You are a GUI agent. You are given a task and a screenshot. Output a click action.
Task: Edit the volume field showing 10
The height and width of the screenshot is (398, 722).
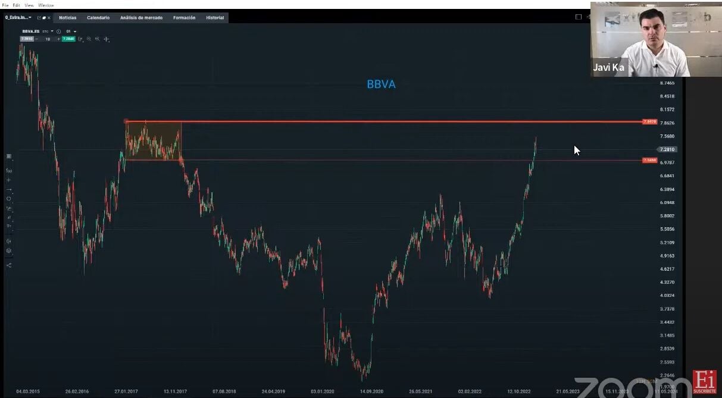coord(48,39)
